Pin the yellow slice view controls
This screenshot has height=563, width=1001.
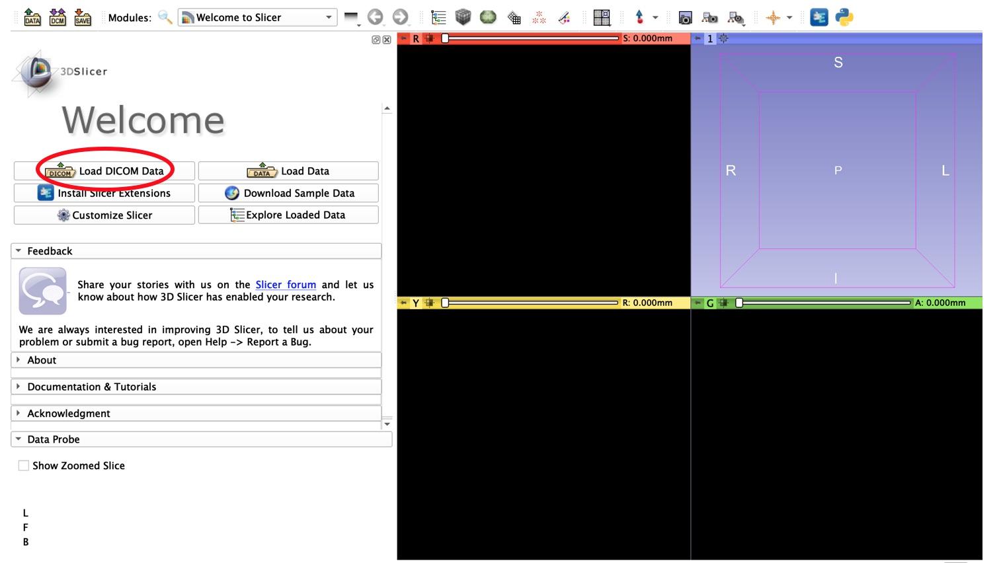pyautogui.click(x=404, y=303)
